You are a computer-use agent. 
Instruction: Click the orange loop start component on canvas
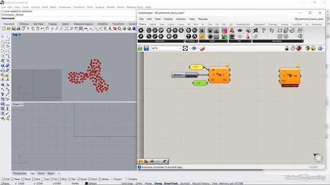pos(219,75)
